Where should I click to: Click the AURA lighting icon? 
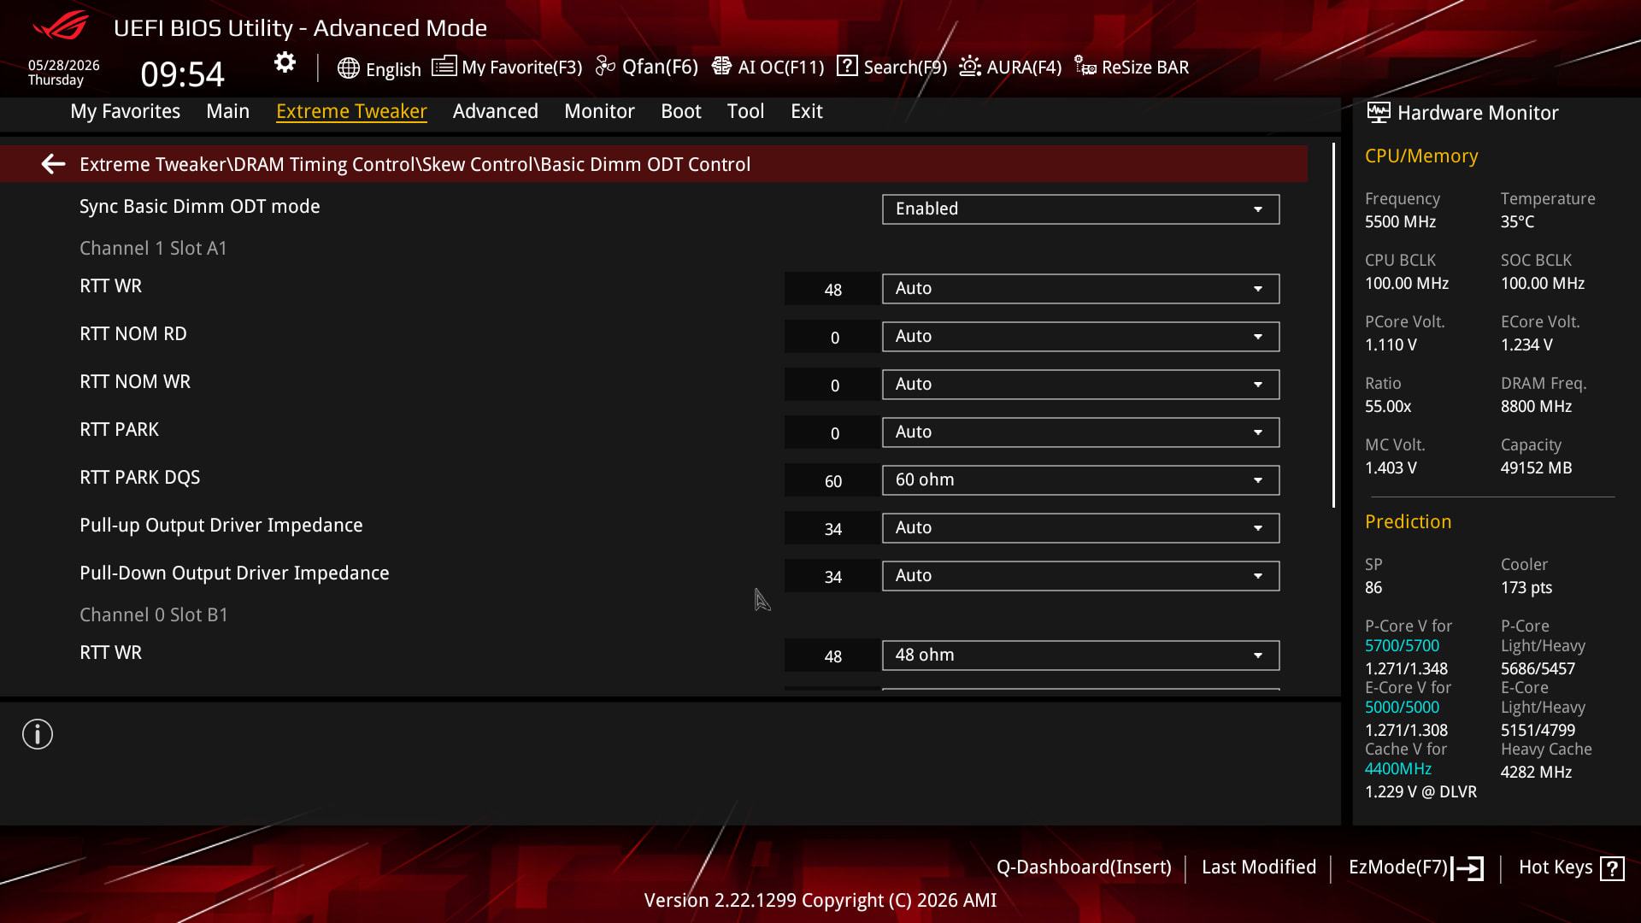click(970, 67)
